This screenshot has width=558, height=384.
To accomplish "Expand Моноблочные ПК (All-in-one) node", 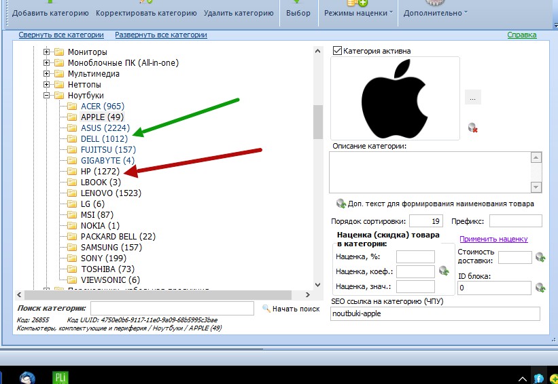I will pyautogui.click(x=47, y=63).
